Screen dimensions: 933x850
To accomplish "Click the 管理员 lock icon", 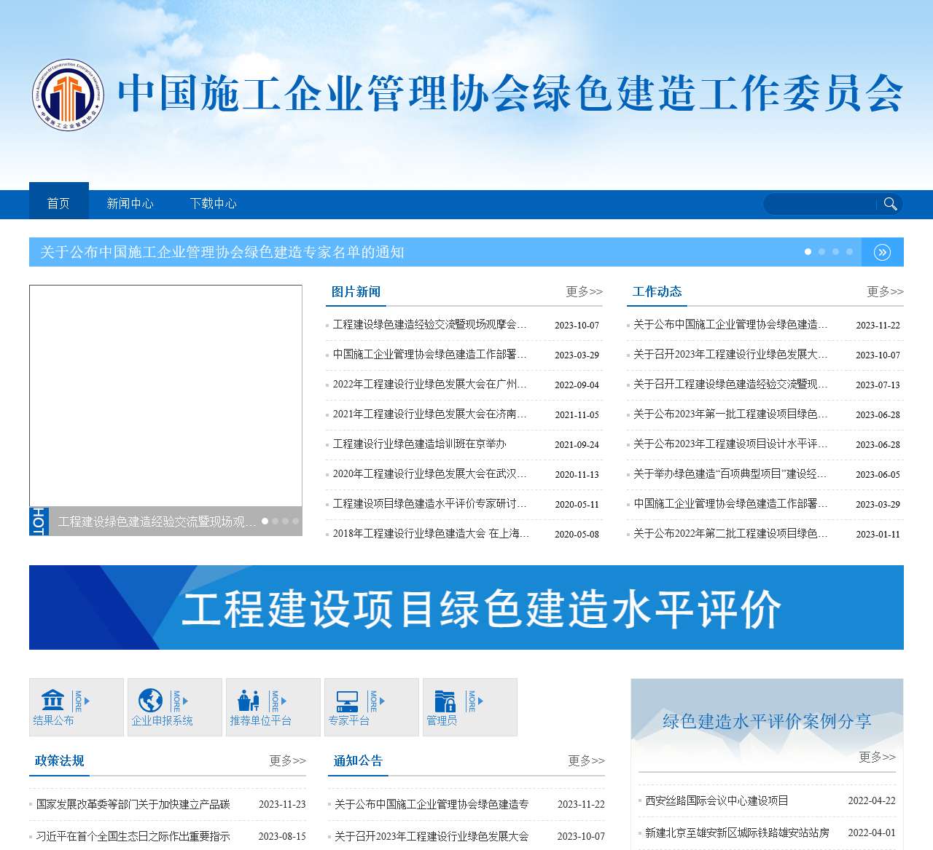I will click(x=446, y=701).
